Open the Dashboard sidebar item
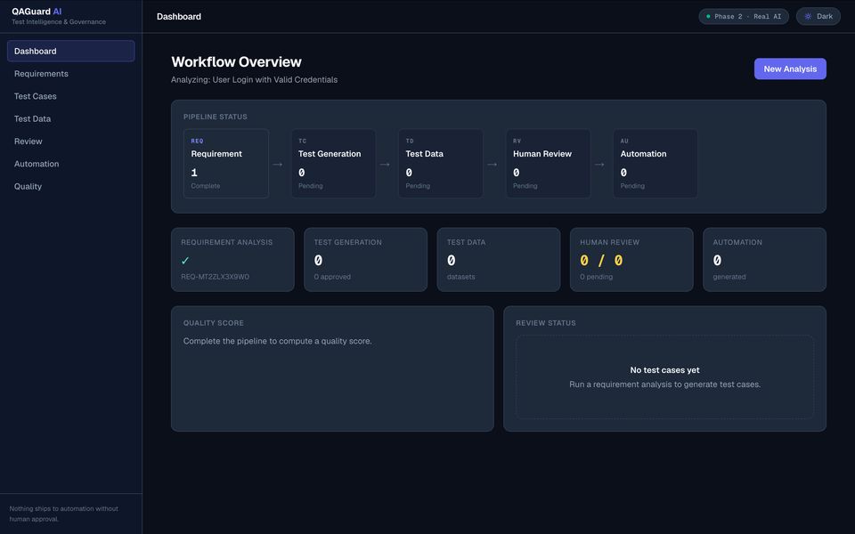 [x=71, y=51]
